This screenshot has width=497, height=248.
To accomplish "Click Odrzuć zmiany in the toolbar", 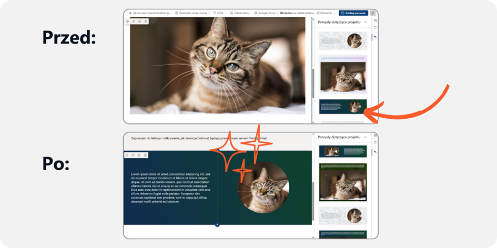I will pos(240,13).
